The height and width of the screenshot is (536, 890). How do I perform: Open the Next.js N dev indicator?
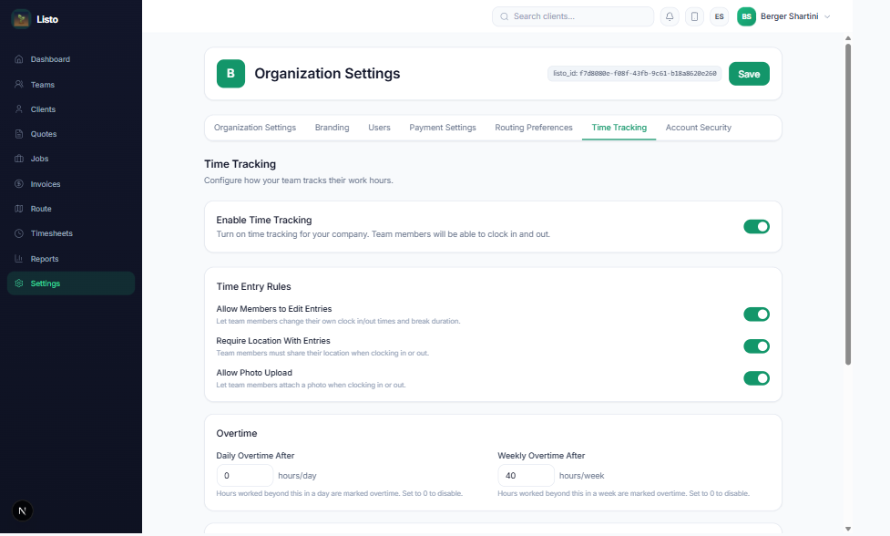(x=22, y=510)
